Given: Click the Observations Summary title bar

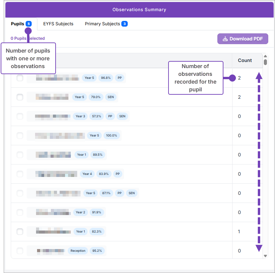Looking at the screenshot, I should [139, 10].
